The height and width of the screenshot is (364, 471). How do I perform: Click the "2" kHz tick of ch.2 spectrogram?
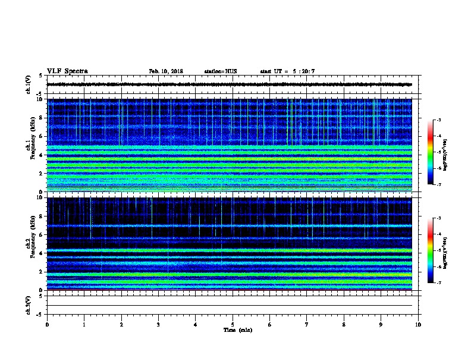point(42,272)
